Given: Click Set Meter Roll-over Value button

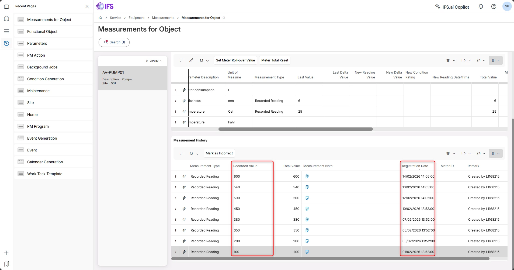Looking at the screenshot, I should coord(235,60).
